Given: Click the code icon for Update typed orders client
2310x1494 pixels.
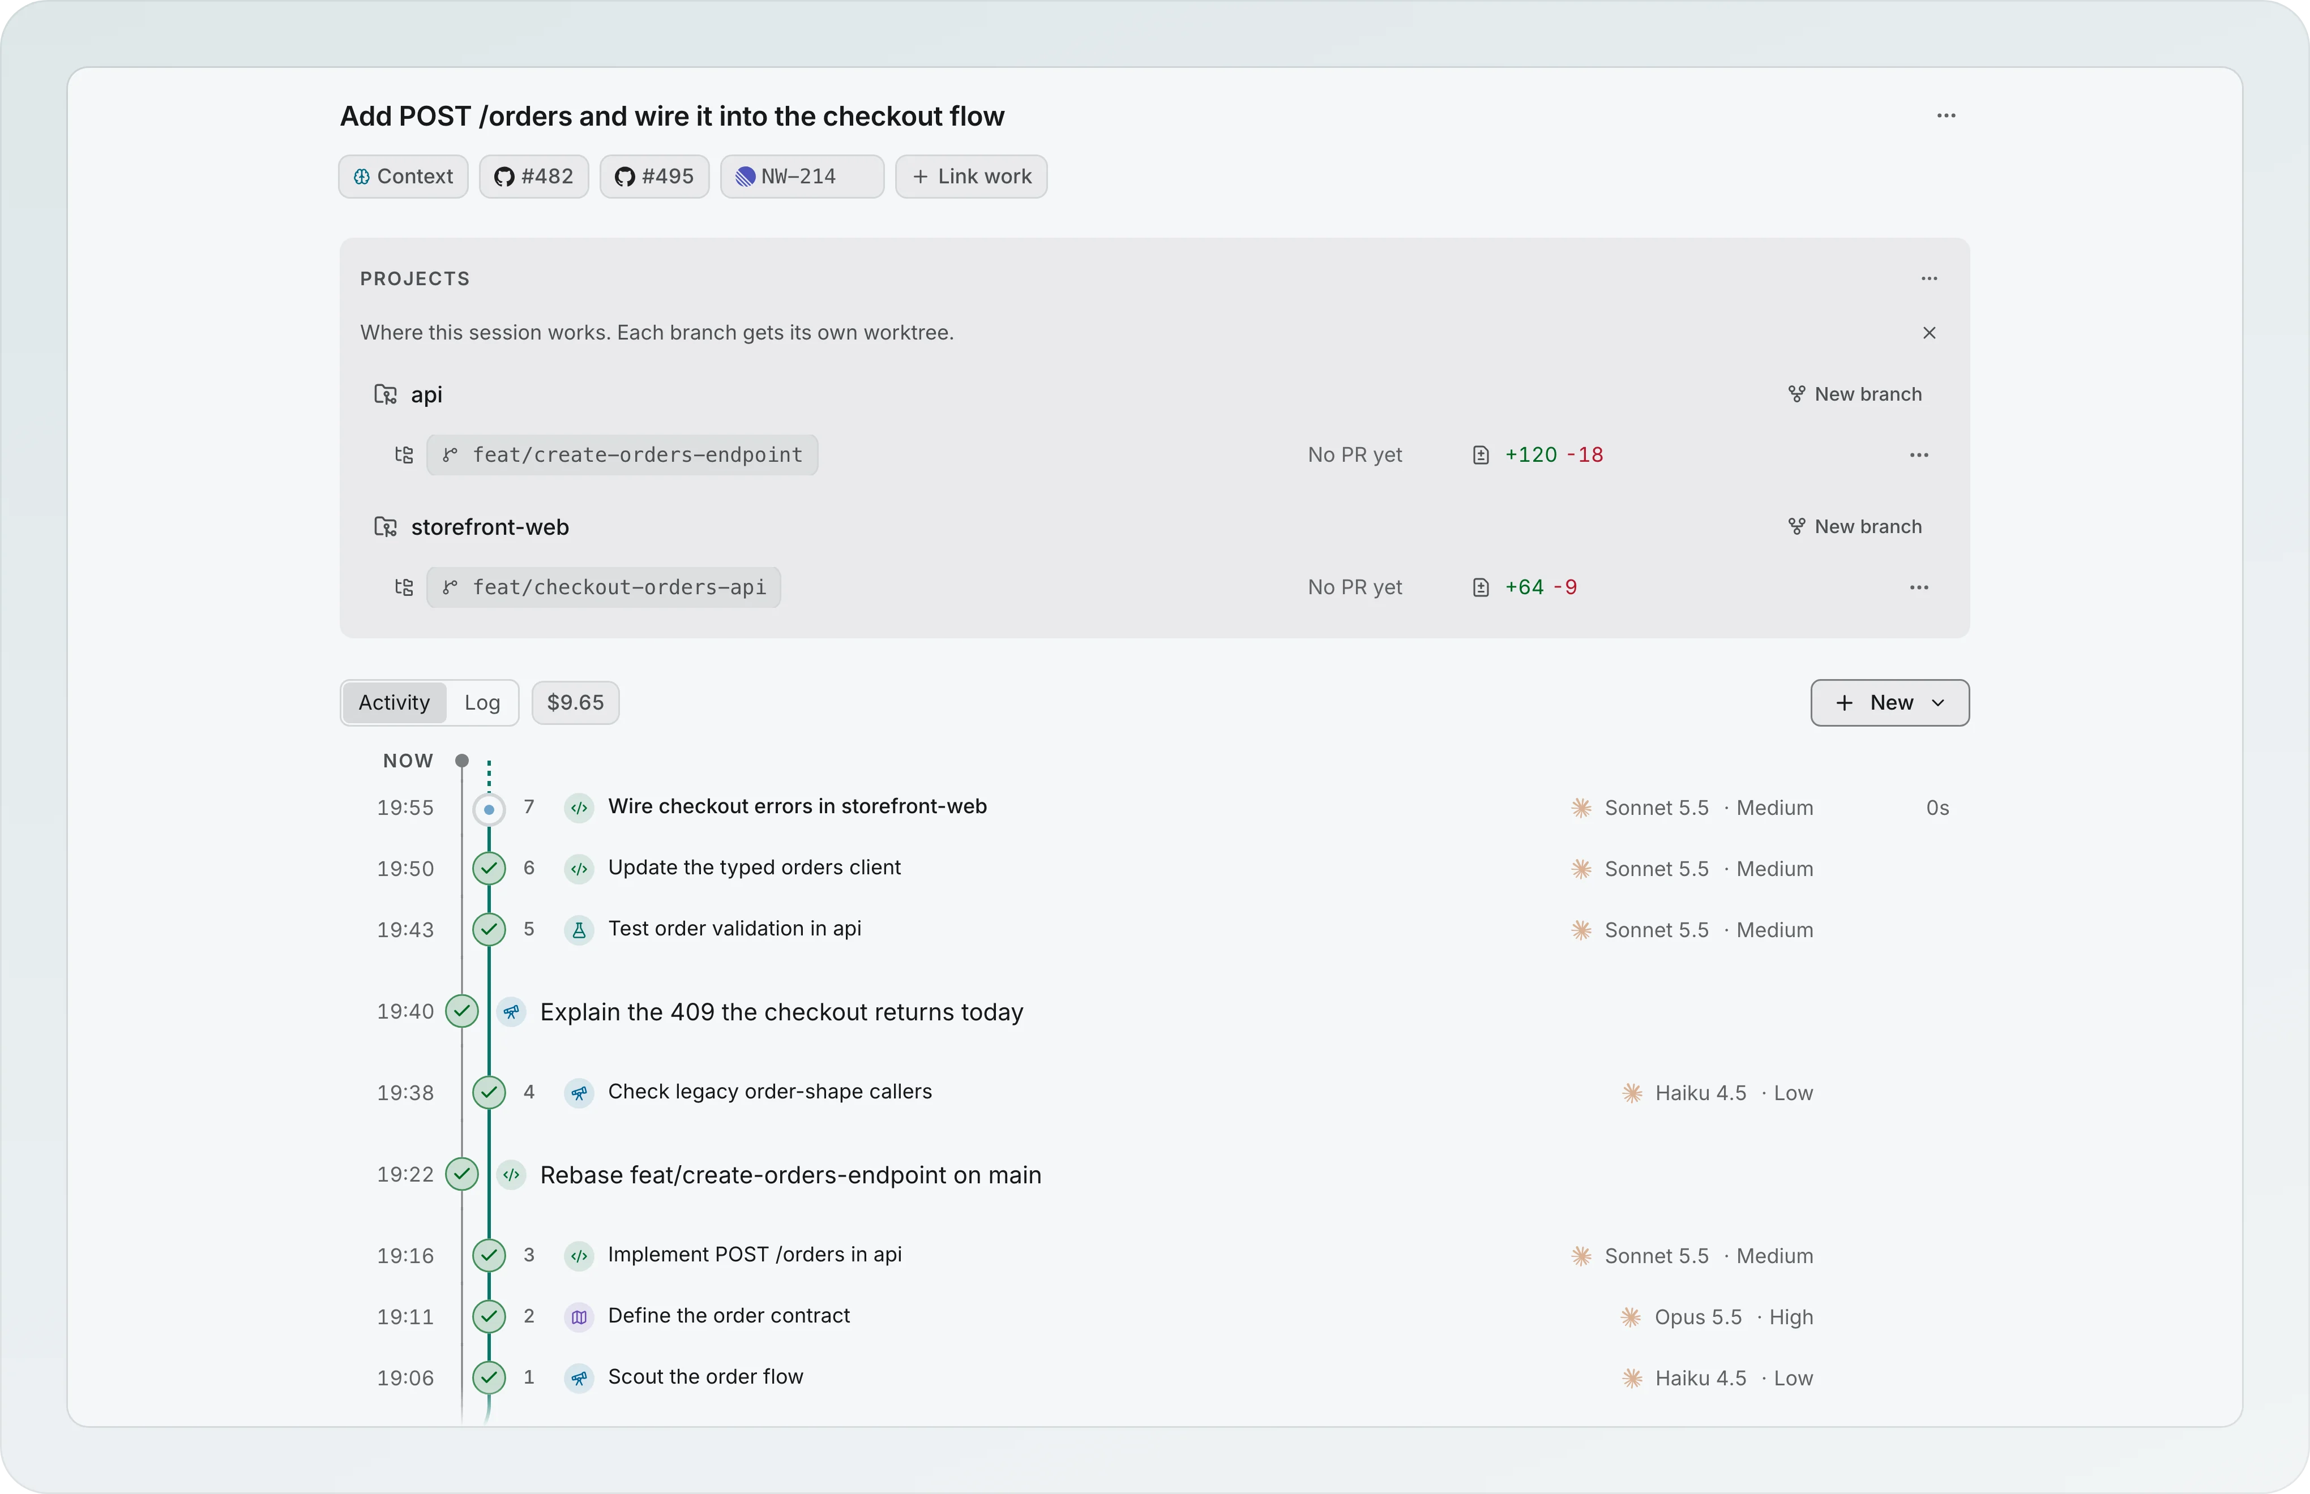Looking at the screenshot, I should click(579, 869).
